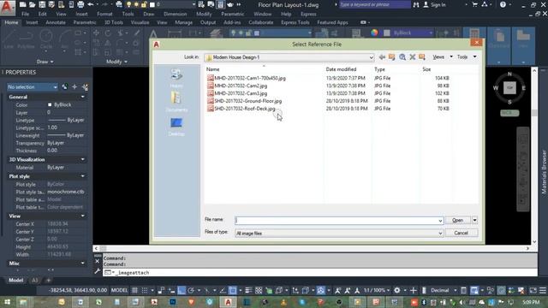548x308 pixels.
Task: Open the Parametric menu in menu bar
Action: [x=232, y=14]
